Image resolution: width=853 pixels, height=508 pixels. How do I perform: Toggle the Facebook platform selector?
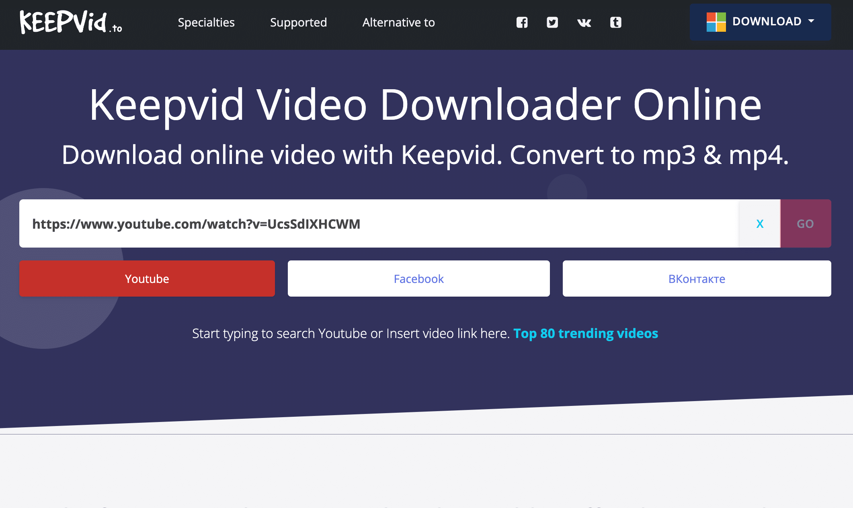418,278
